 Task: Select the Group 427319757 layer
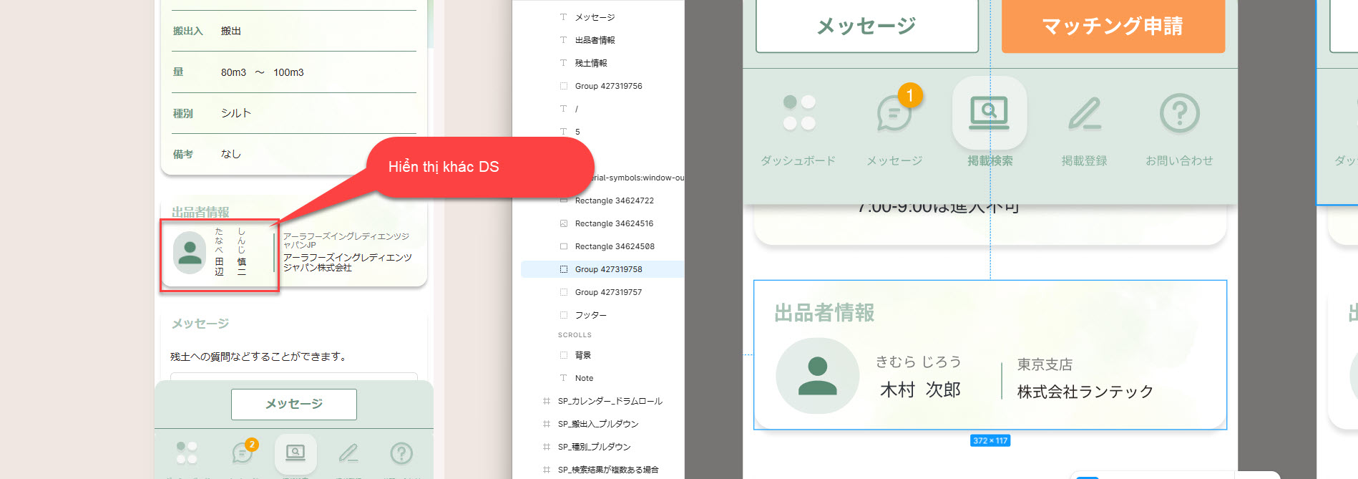point(608,292)
